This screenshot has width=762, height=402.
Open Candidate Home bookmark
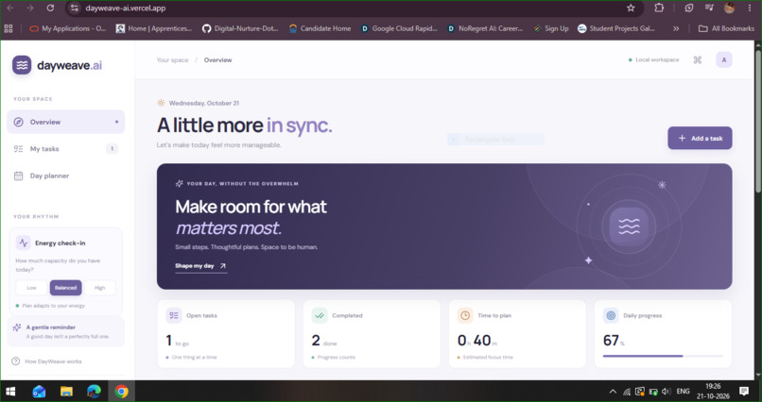click(320, 28)
